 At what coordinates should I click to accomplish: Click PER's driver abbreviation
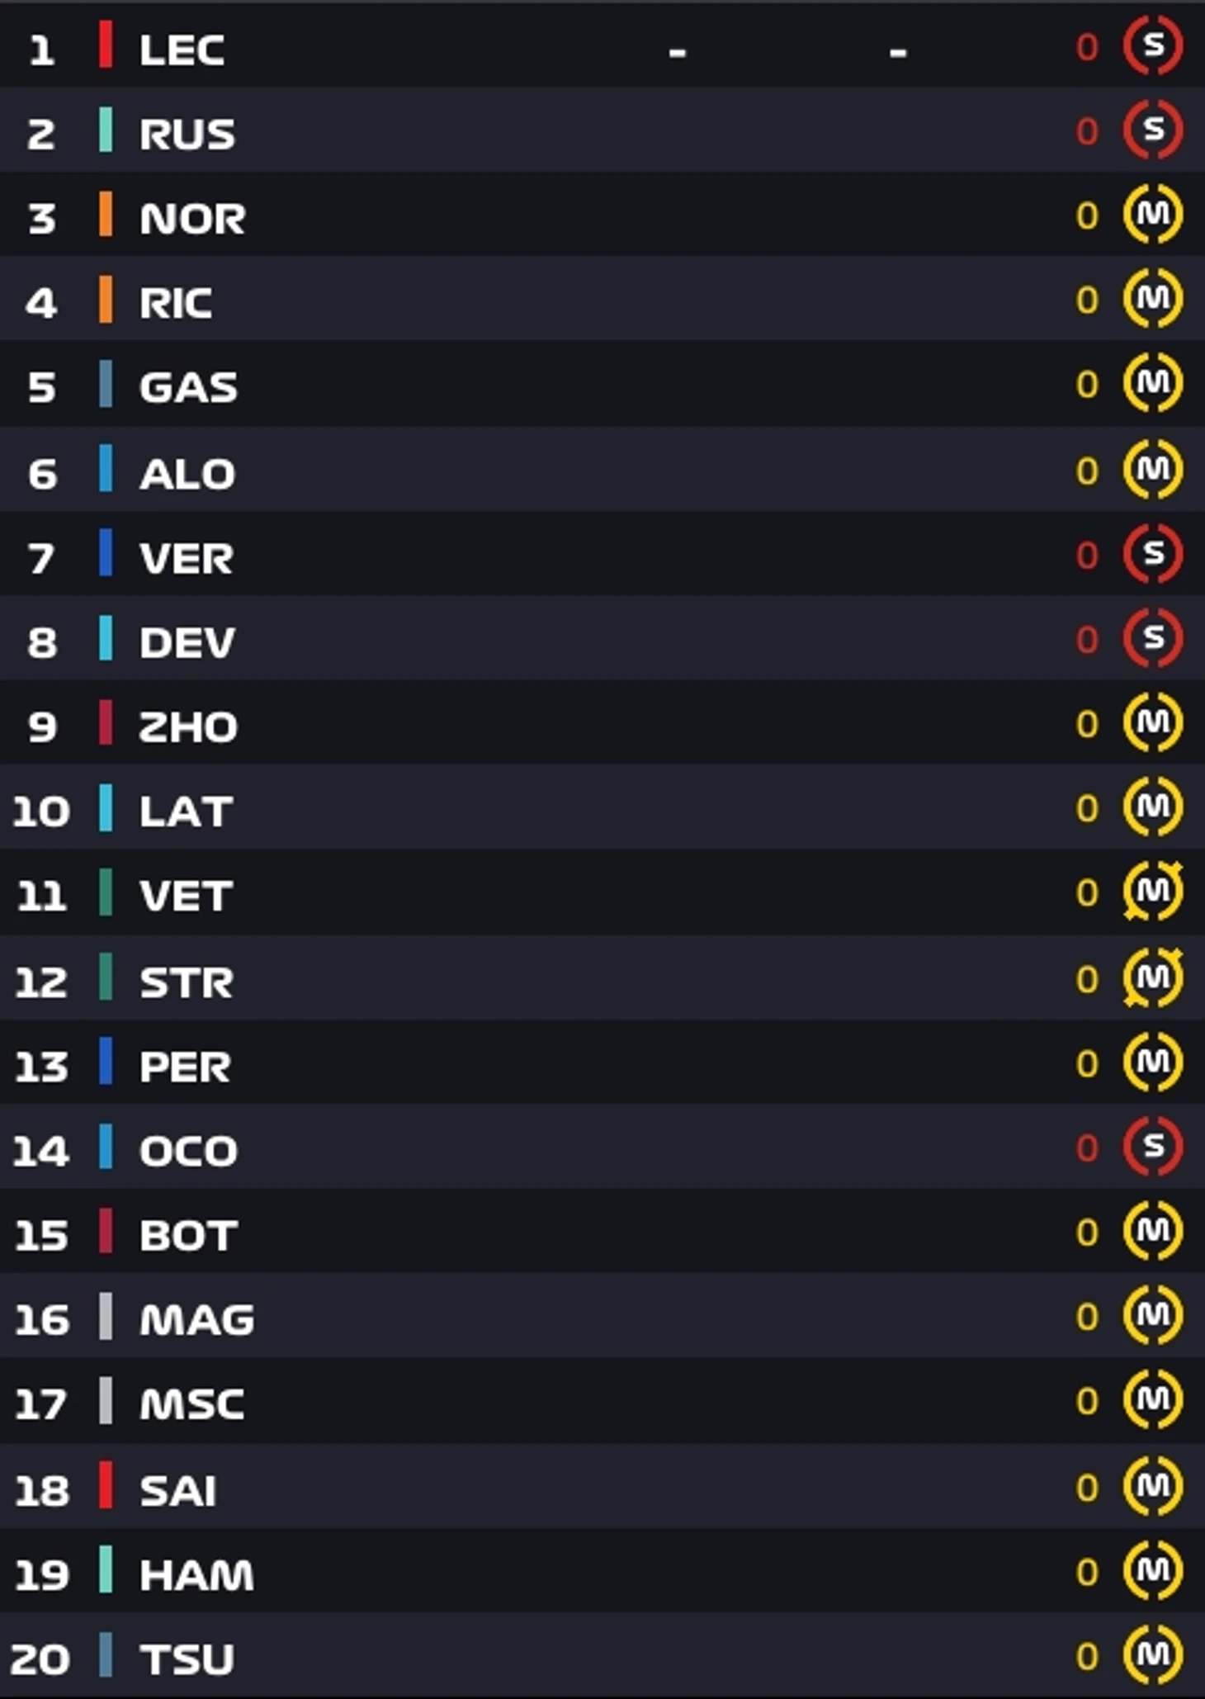(185, 1067)
